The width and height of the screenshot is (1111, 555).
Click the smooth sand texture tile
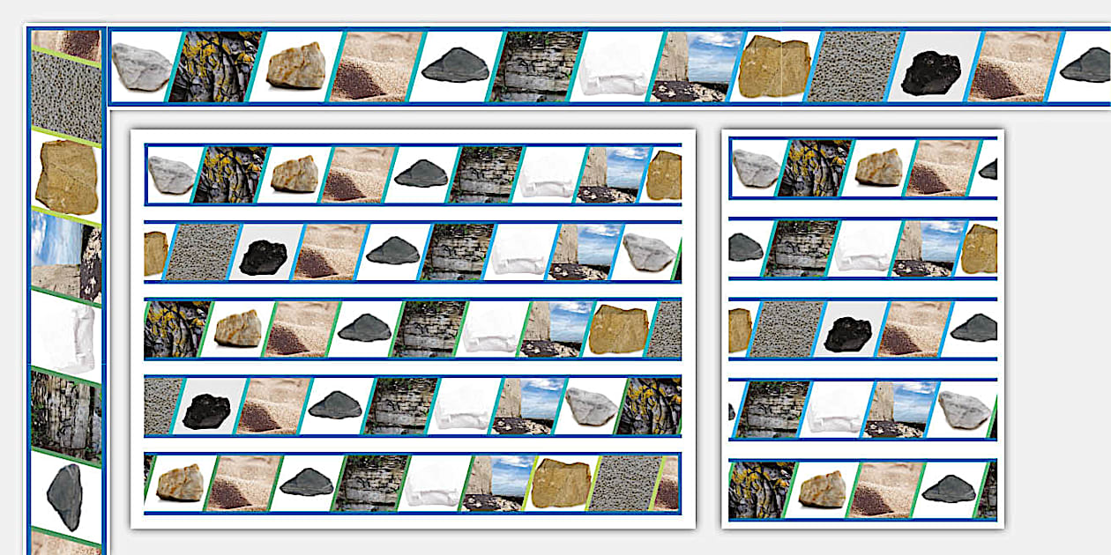(x=374, y=64)
